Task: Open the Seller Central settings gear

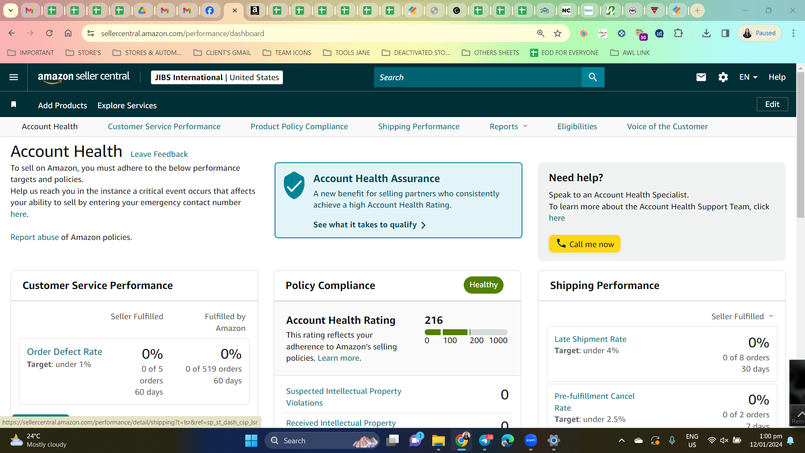Action: [x=723, y=77]
